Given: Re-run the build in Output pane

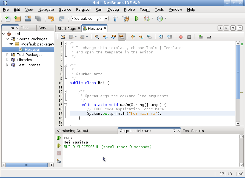Looking at the screenshot, I should pyautogui.click(x=59, y=138).
